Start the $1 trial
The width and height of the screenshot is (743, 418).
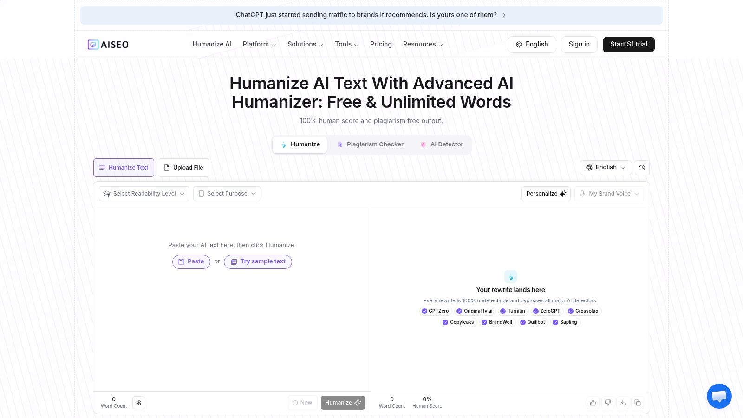tap(629, 45)
